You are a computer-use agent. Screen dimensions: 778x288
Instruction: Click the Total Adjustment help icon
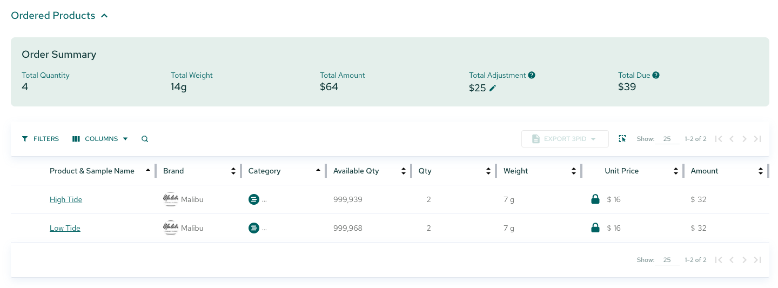click(x=532, y=75)
